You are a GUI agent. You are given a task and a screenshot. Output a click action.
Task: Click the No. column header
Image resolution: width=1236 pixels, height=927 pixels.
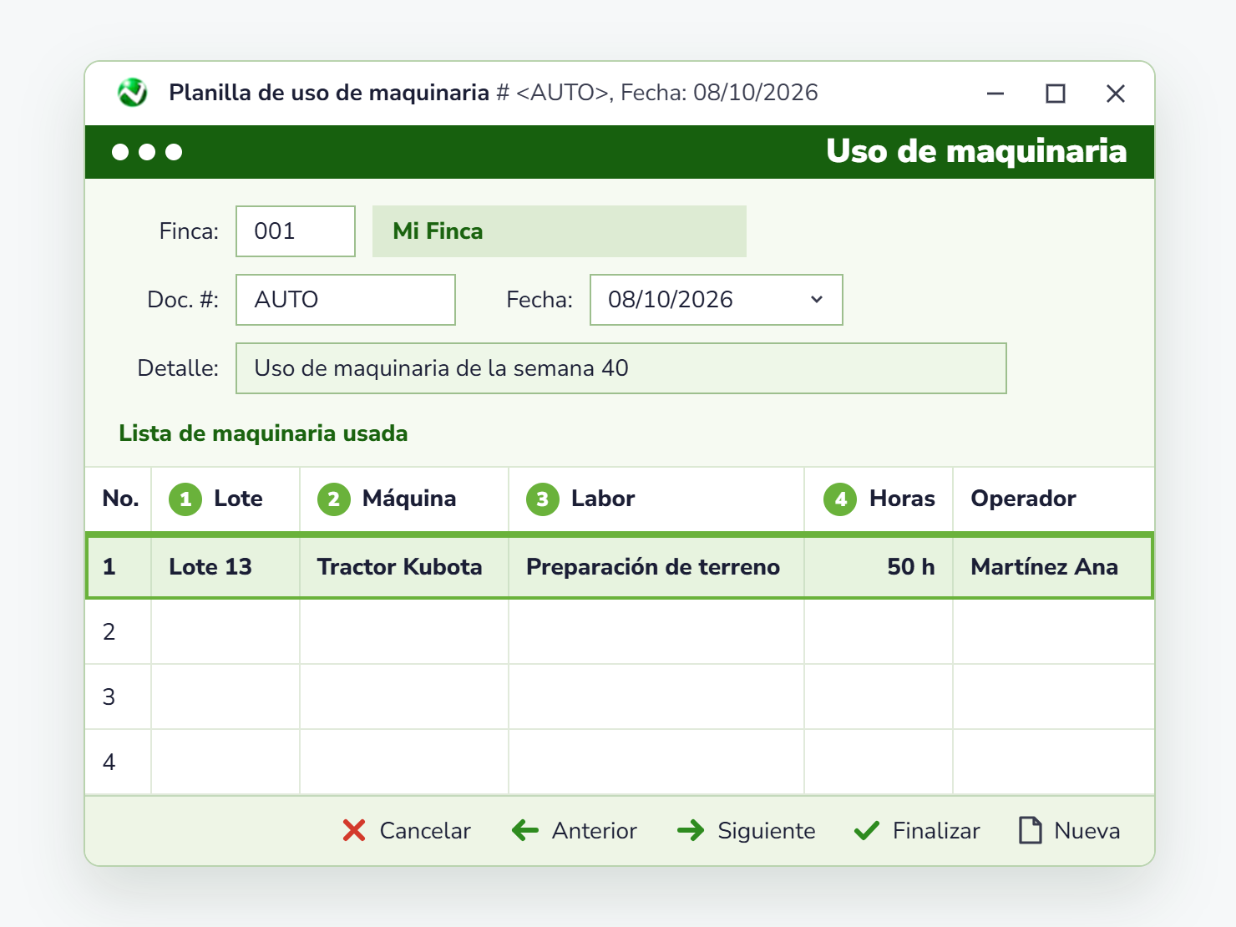[x=119, y=499]
